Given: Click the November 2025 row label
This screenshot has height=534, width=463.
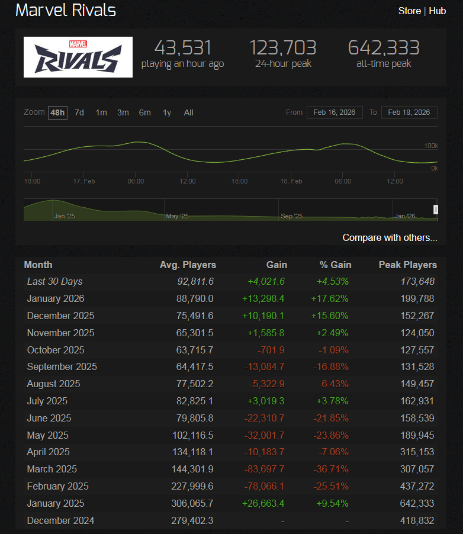Looking at the screenshot, I should tap(60, 333).
